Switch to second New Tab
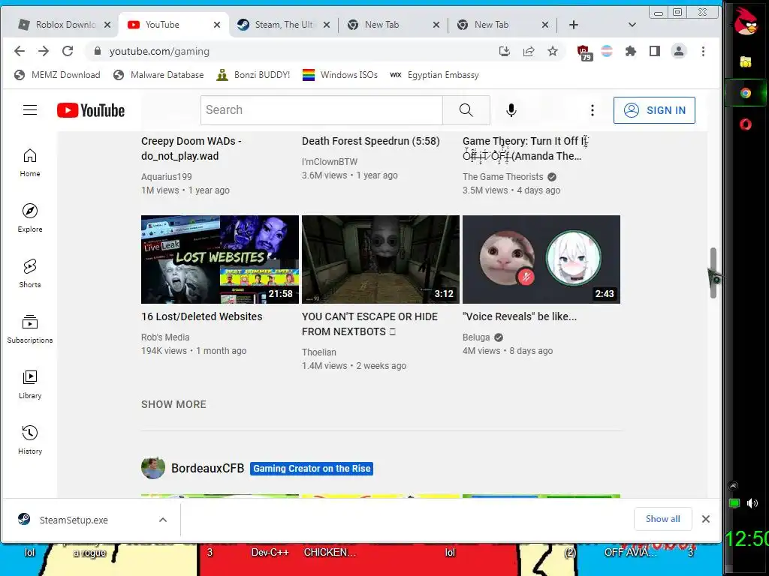Screen dimensions: 769x576 (502, 25)
